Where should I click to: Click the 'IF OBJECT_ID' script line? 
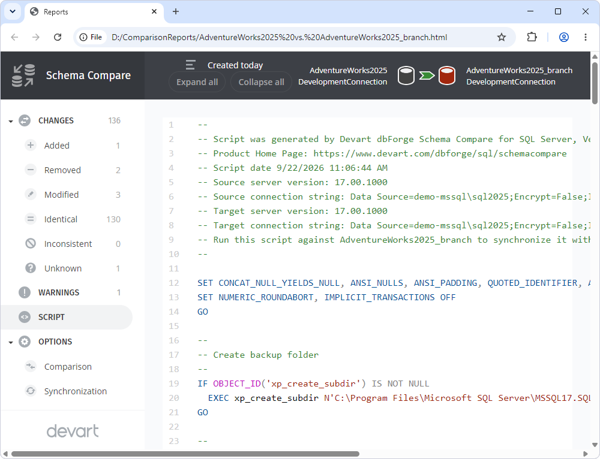click(x=313, y=383)
